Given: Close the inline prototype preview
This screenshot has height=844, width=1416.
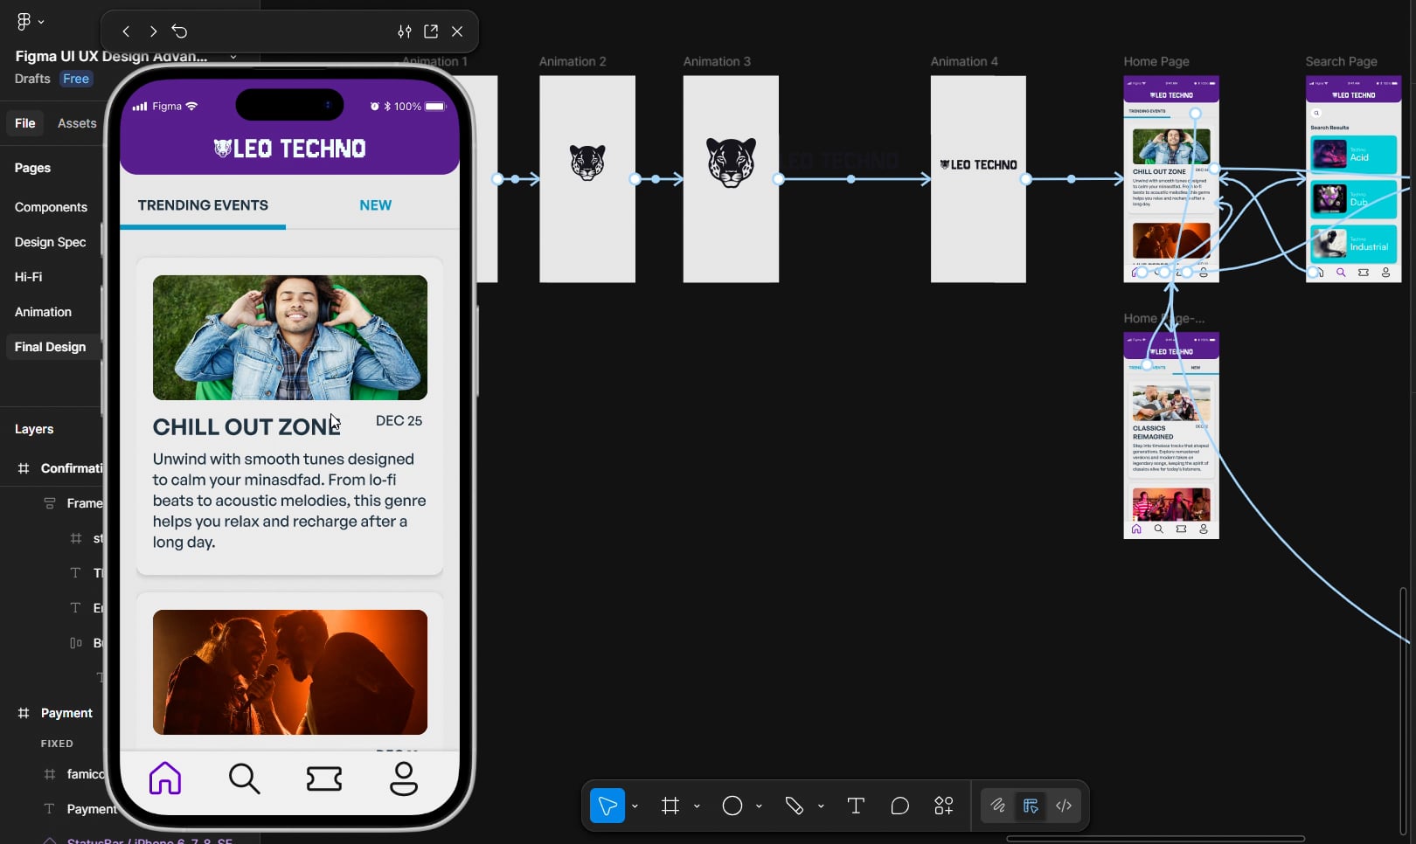Looking at the screenshot, I should [x=457, y=31].
